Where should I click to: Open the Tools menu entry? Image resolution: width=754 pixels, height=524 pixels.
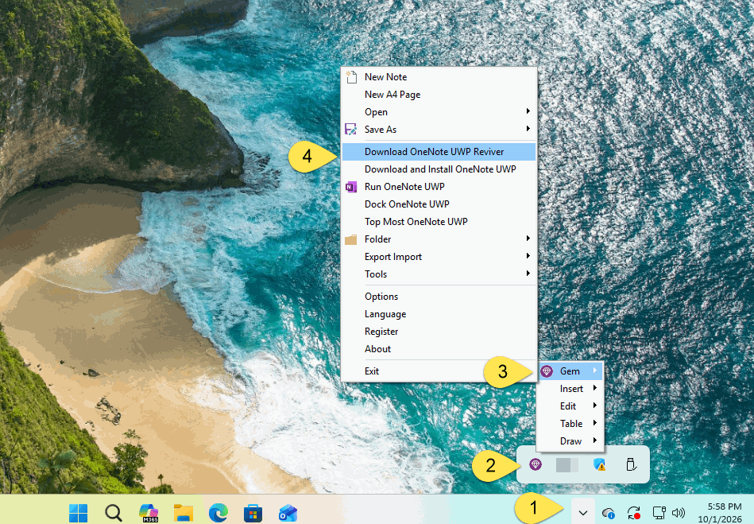pyautogui.click(x=439, y=274)
